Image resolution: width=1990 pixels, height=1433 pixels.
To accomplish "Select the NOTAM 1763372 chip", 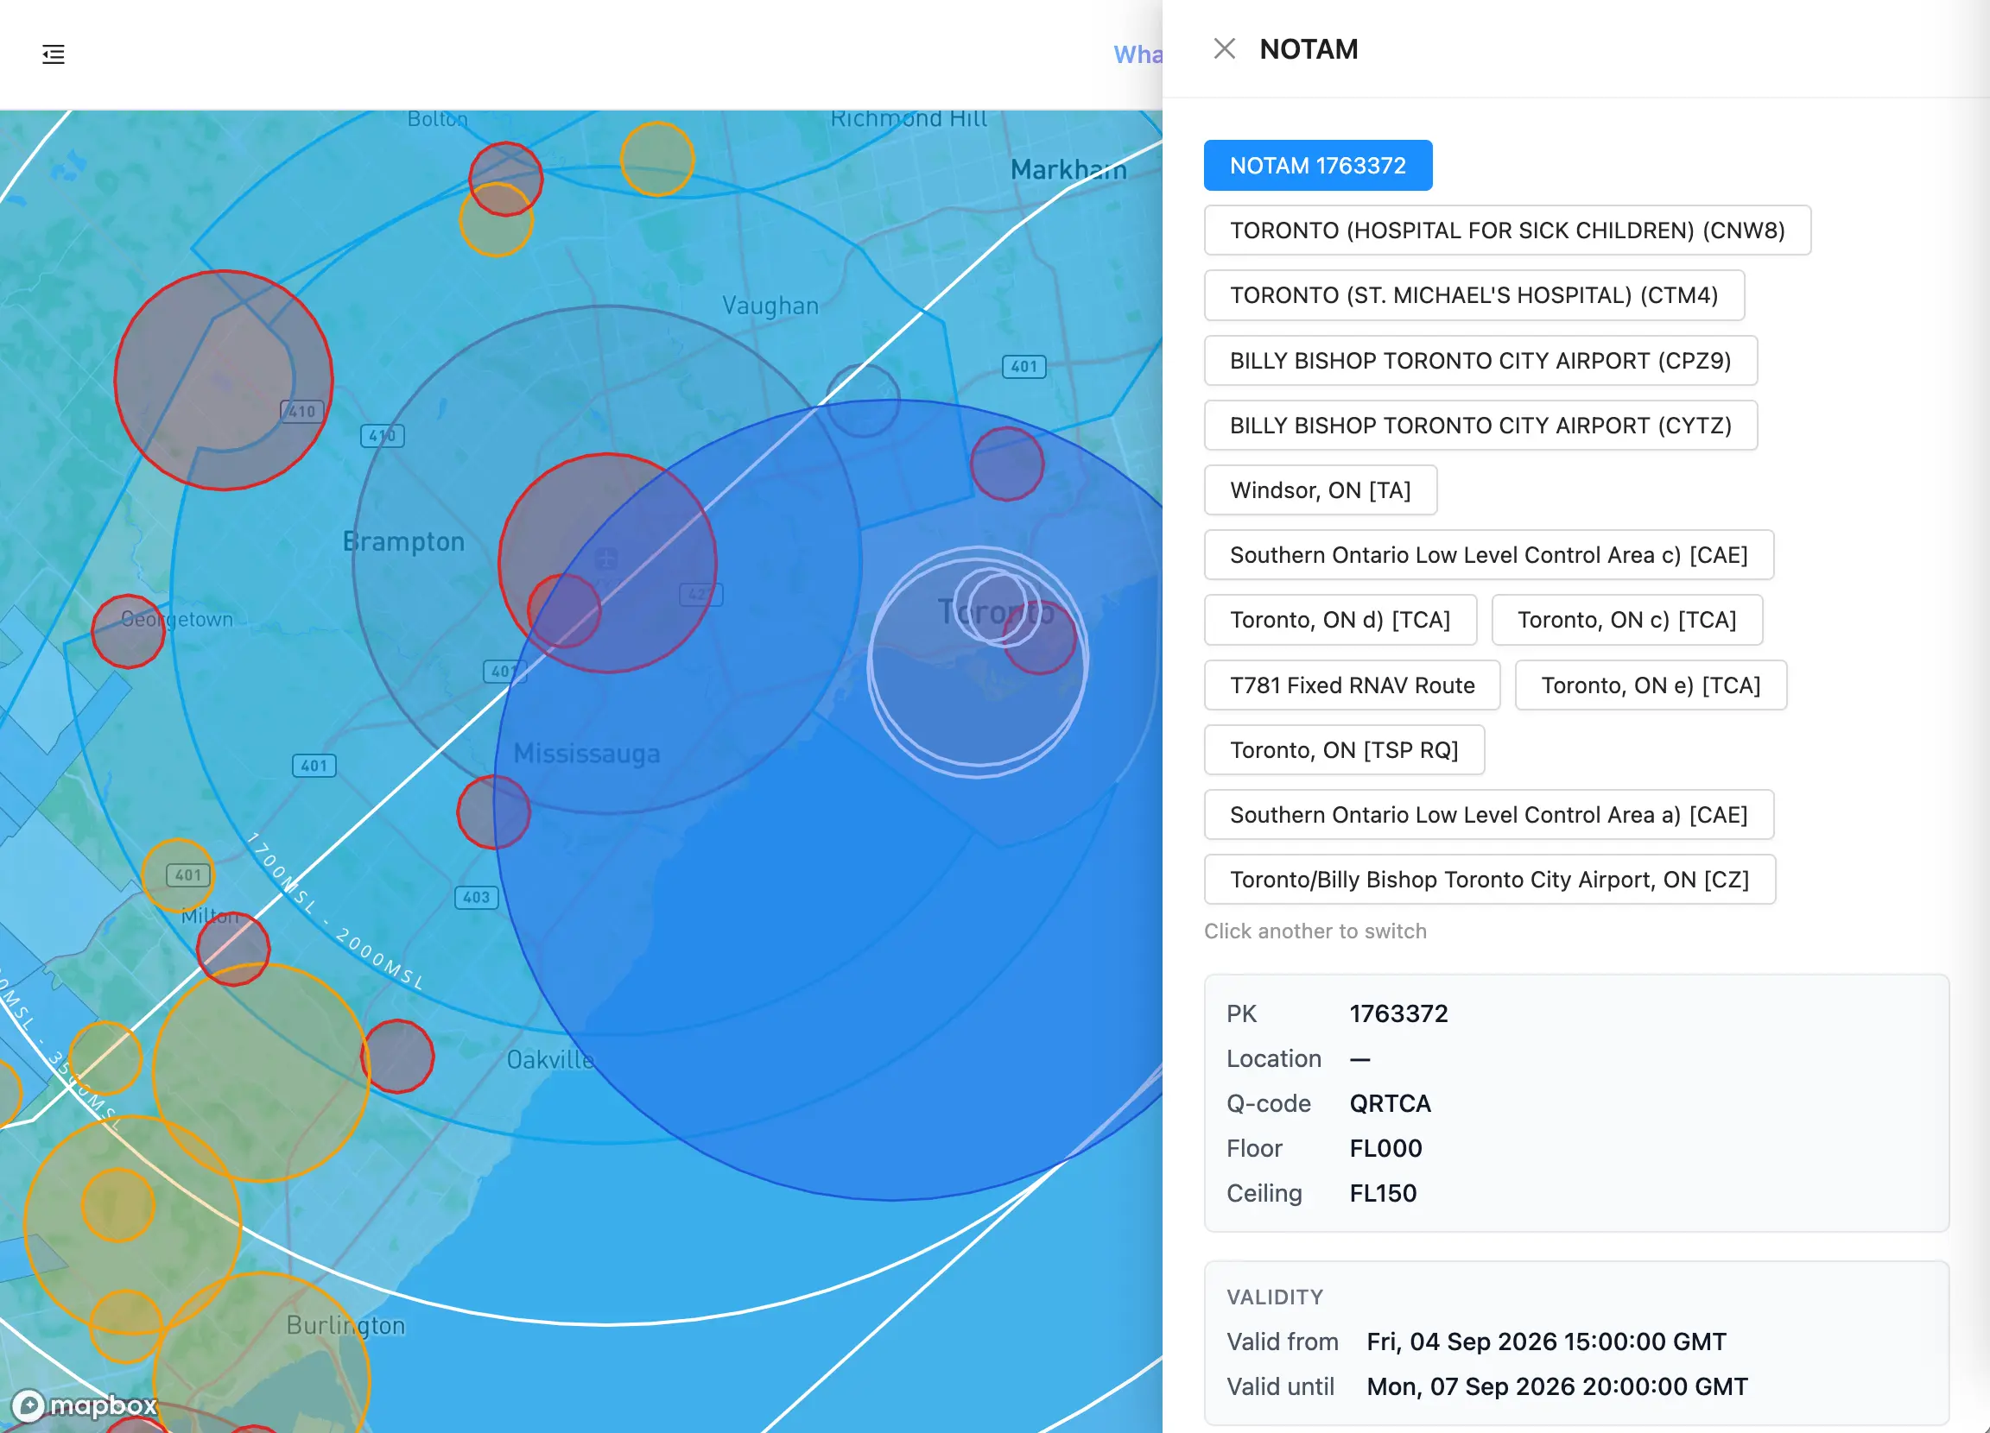I will coord(1317,166).
